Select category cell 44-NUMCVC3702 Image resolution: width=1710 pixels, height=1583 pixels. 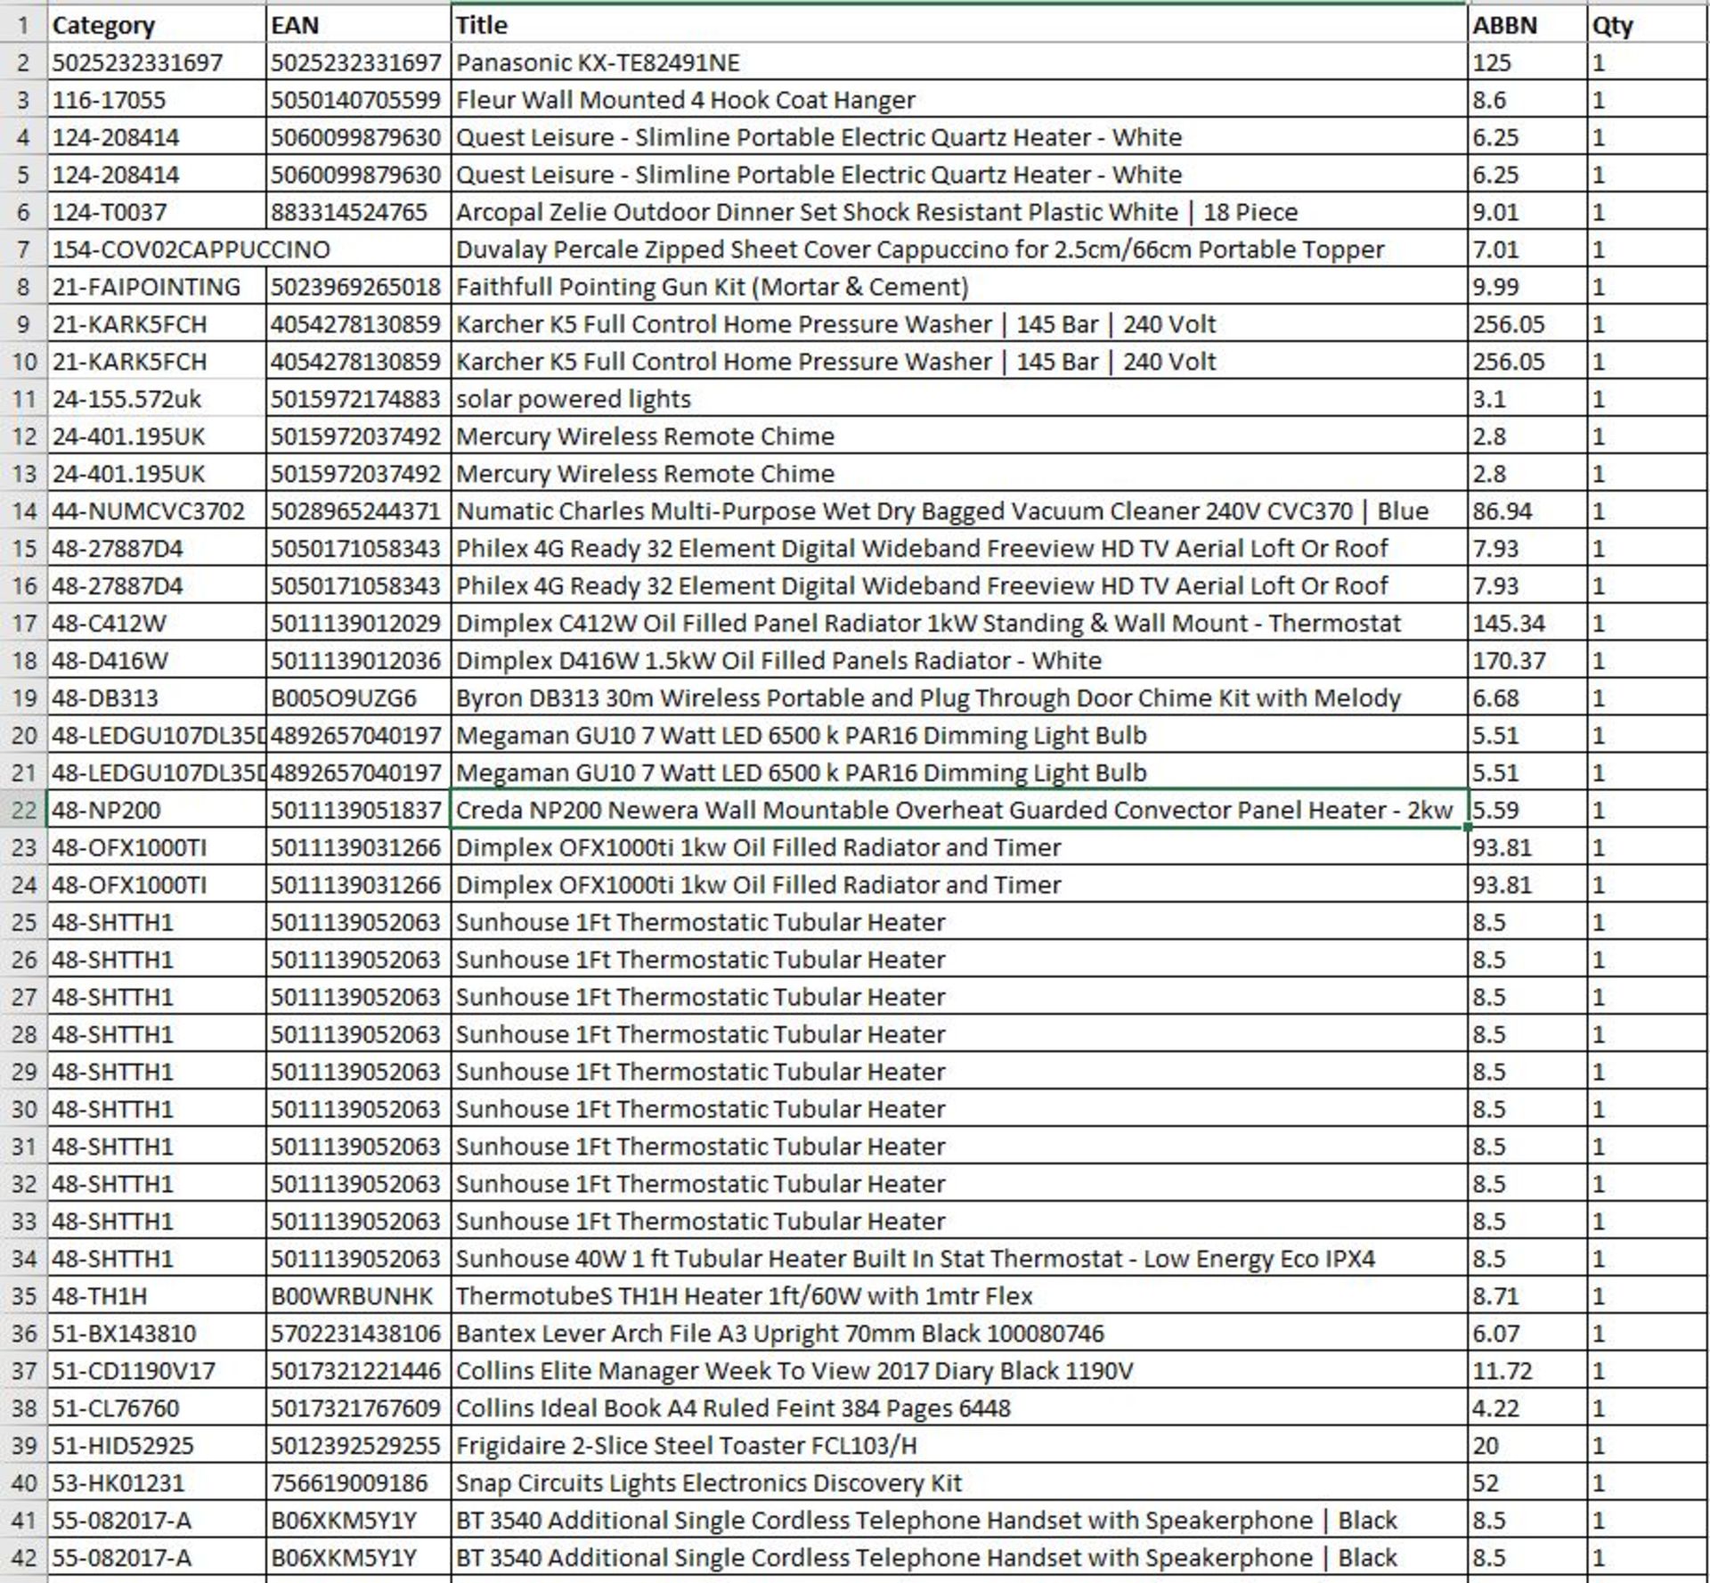(x=157, y=511)
